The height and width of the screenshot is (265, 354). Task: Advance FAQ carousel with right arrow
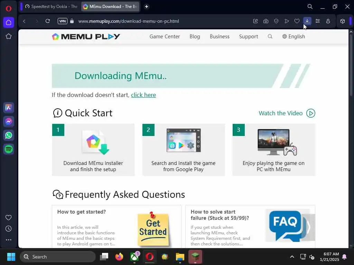[308, 227]
